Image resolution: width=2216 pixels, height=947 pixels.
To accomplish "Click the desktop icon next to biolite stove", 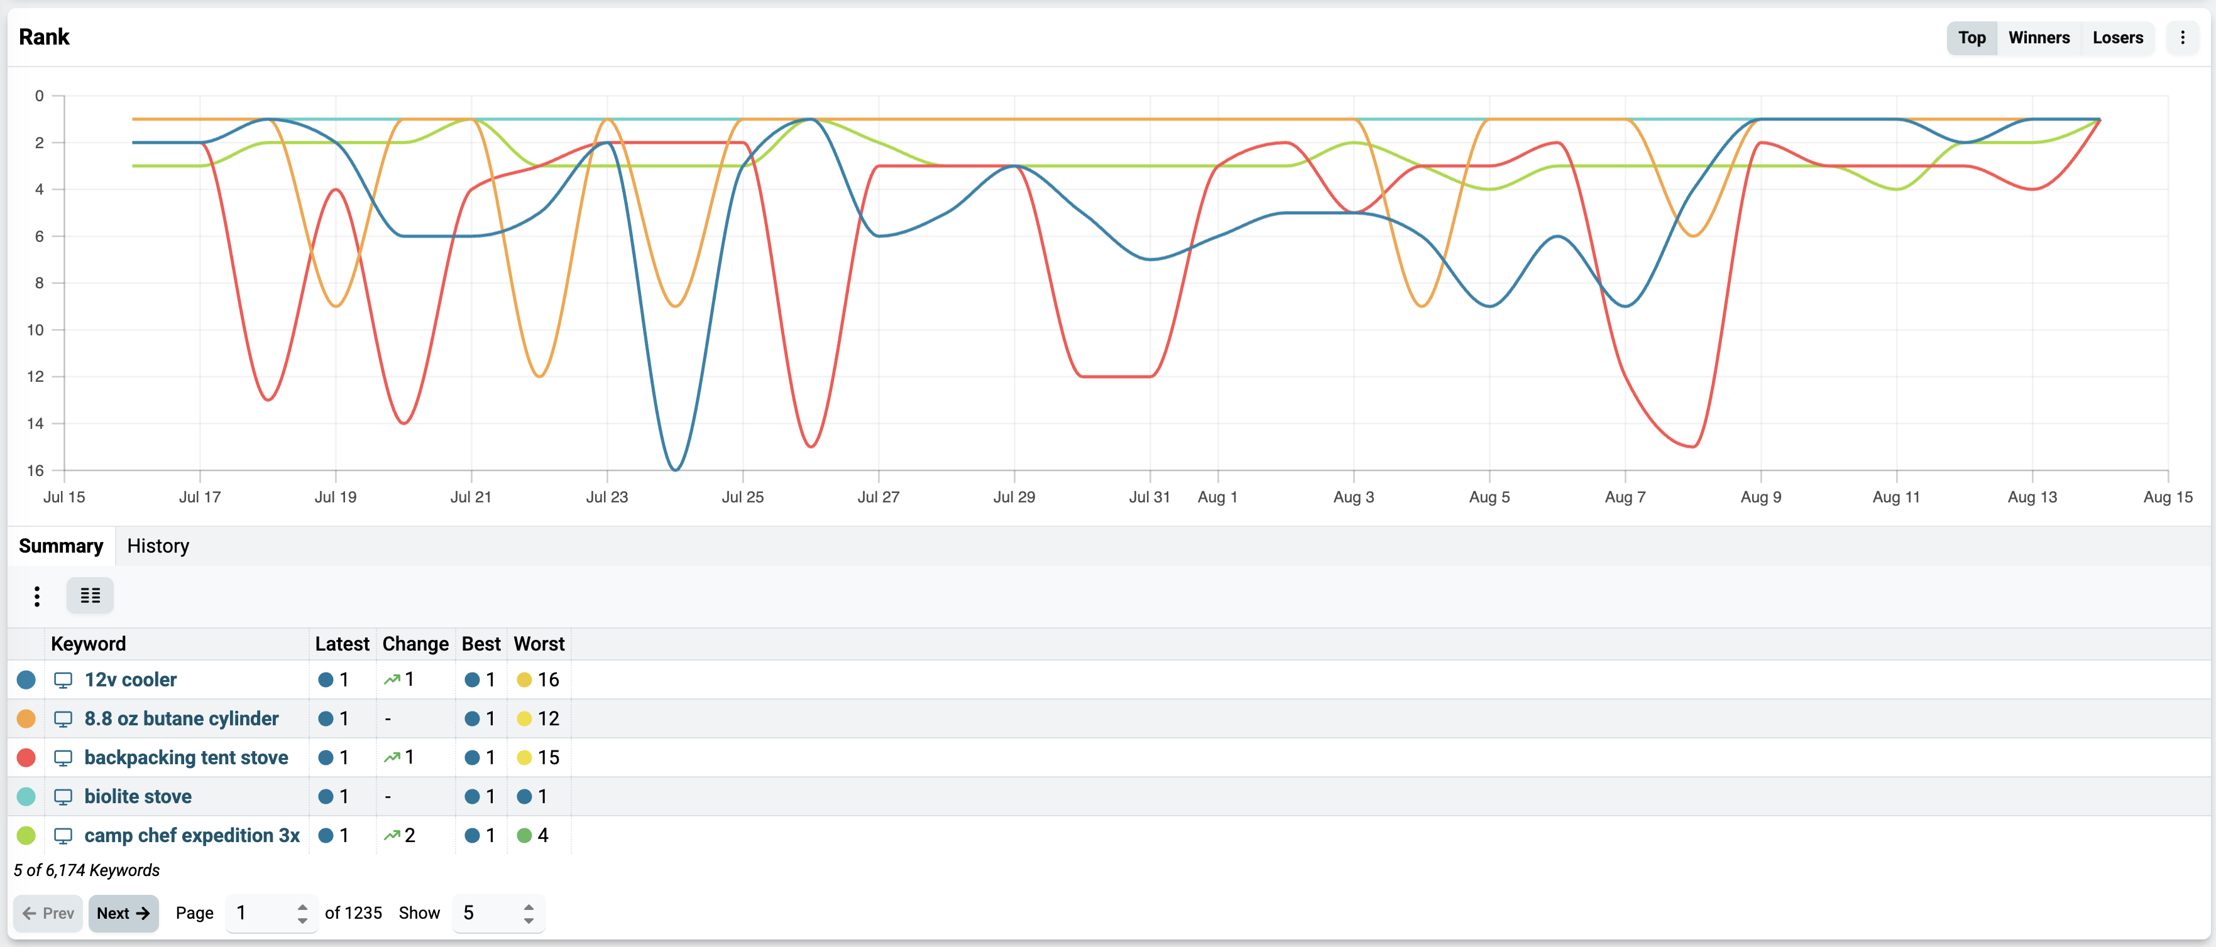I will 63,797.
